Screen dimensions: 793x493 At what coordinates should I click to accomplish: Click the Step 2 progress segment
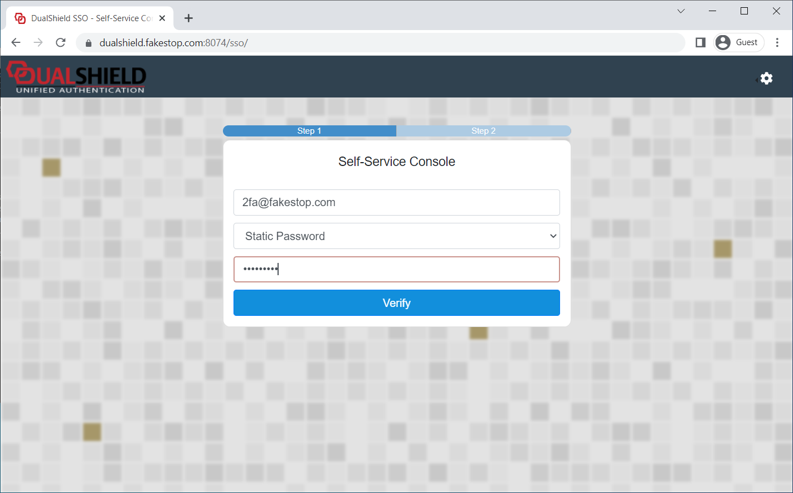pos(483,131)
